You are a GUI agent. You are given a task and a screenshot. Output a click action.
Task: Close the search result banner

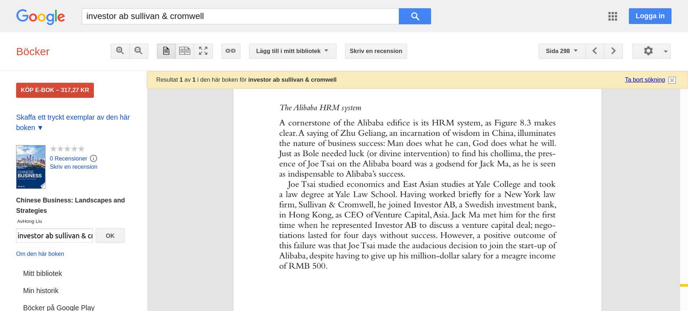pos(672,80)
